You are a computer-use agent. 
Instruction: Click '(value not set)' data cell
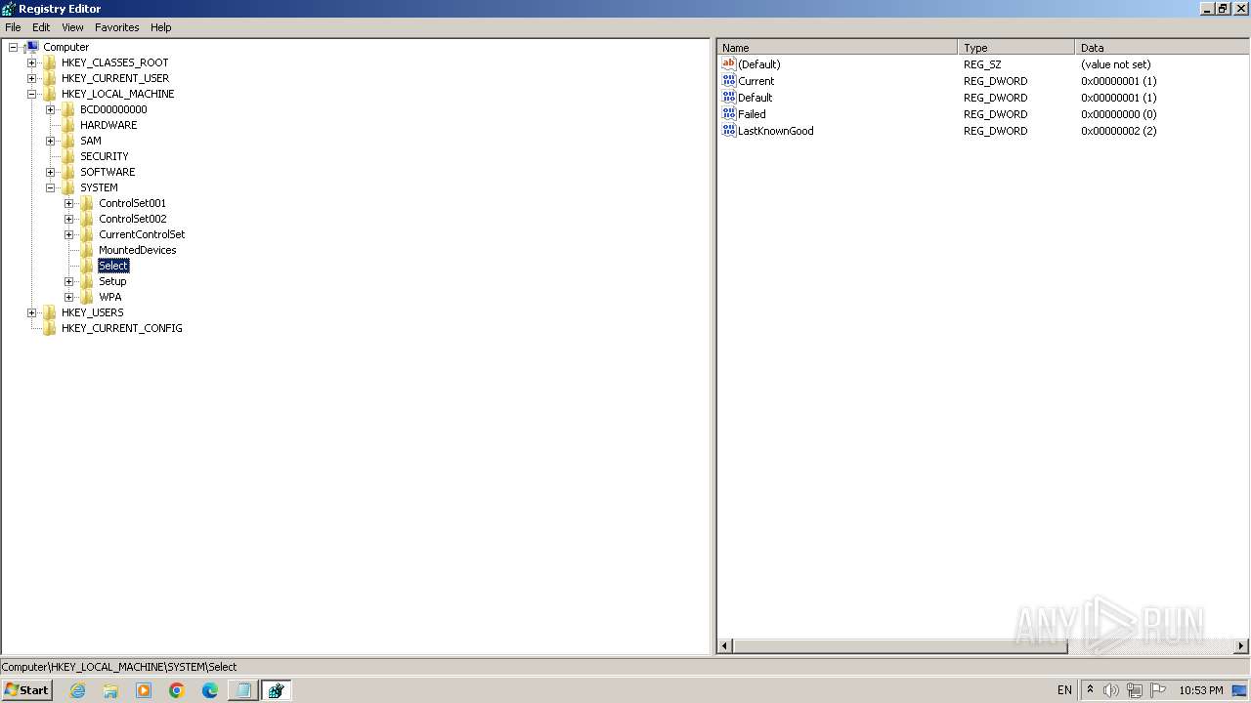(x=1115, y=64)
